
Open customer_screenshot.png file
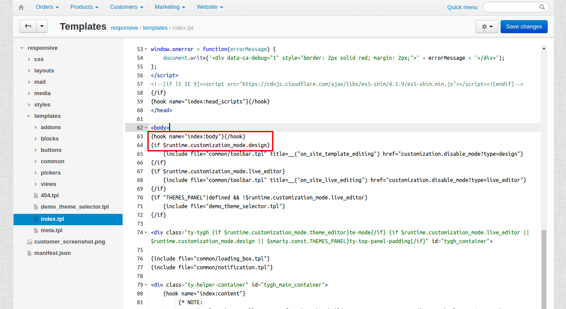(70, 242)
